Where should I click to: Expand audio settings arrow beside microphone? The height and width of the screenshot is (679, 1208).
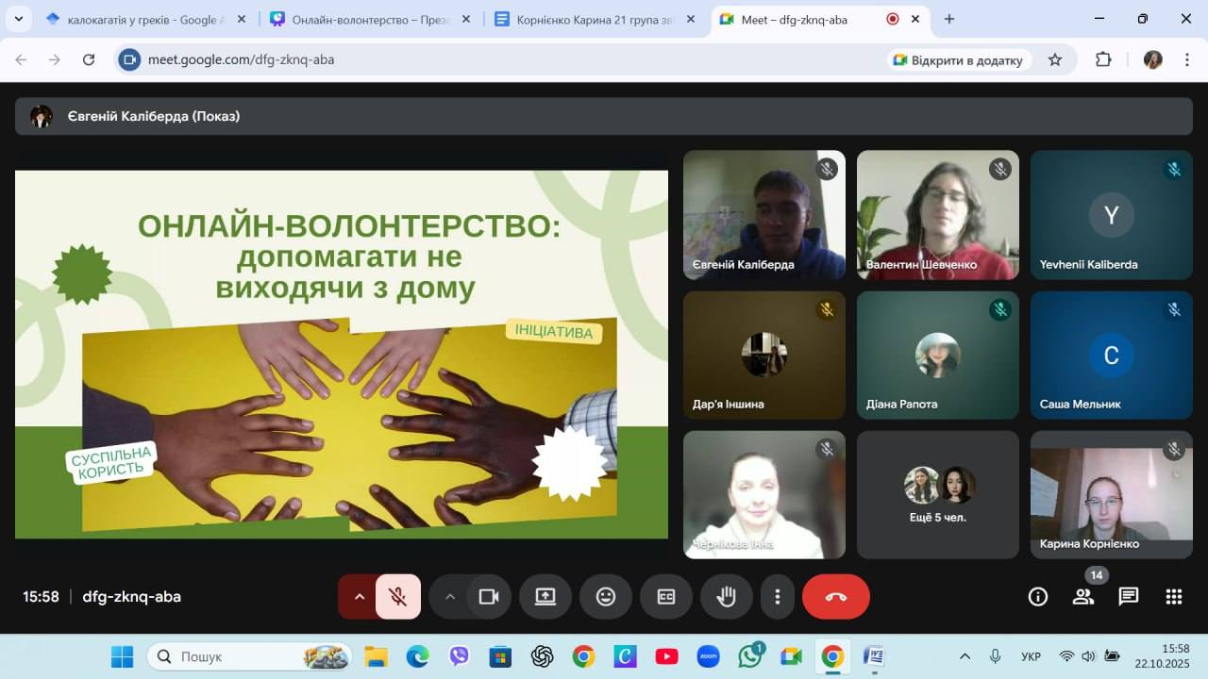click(x=359, y=597)
